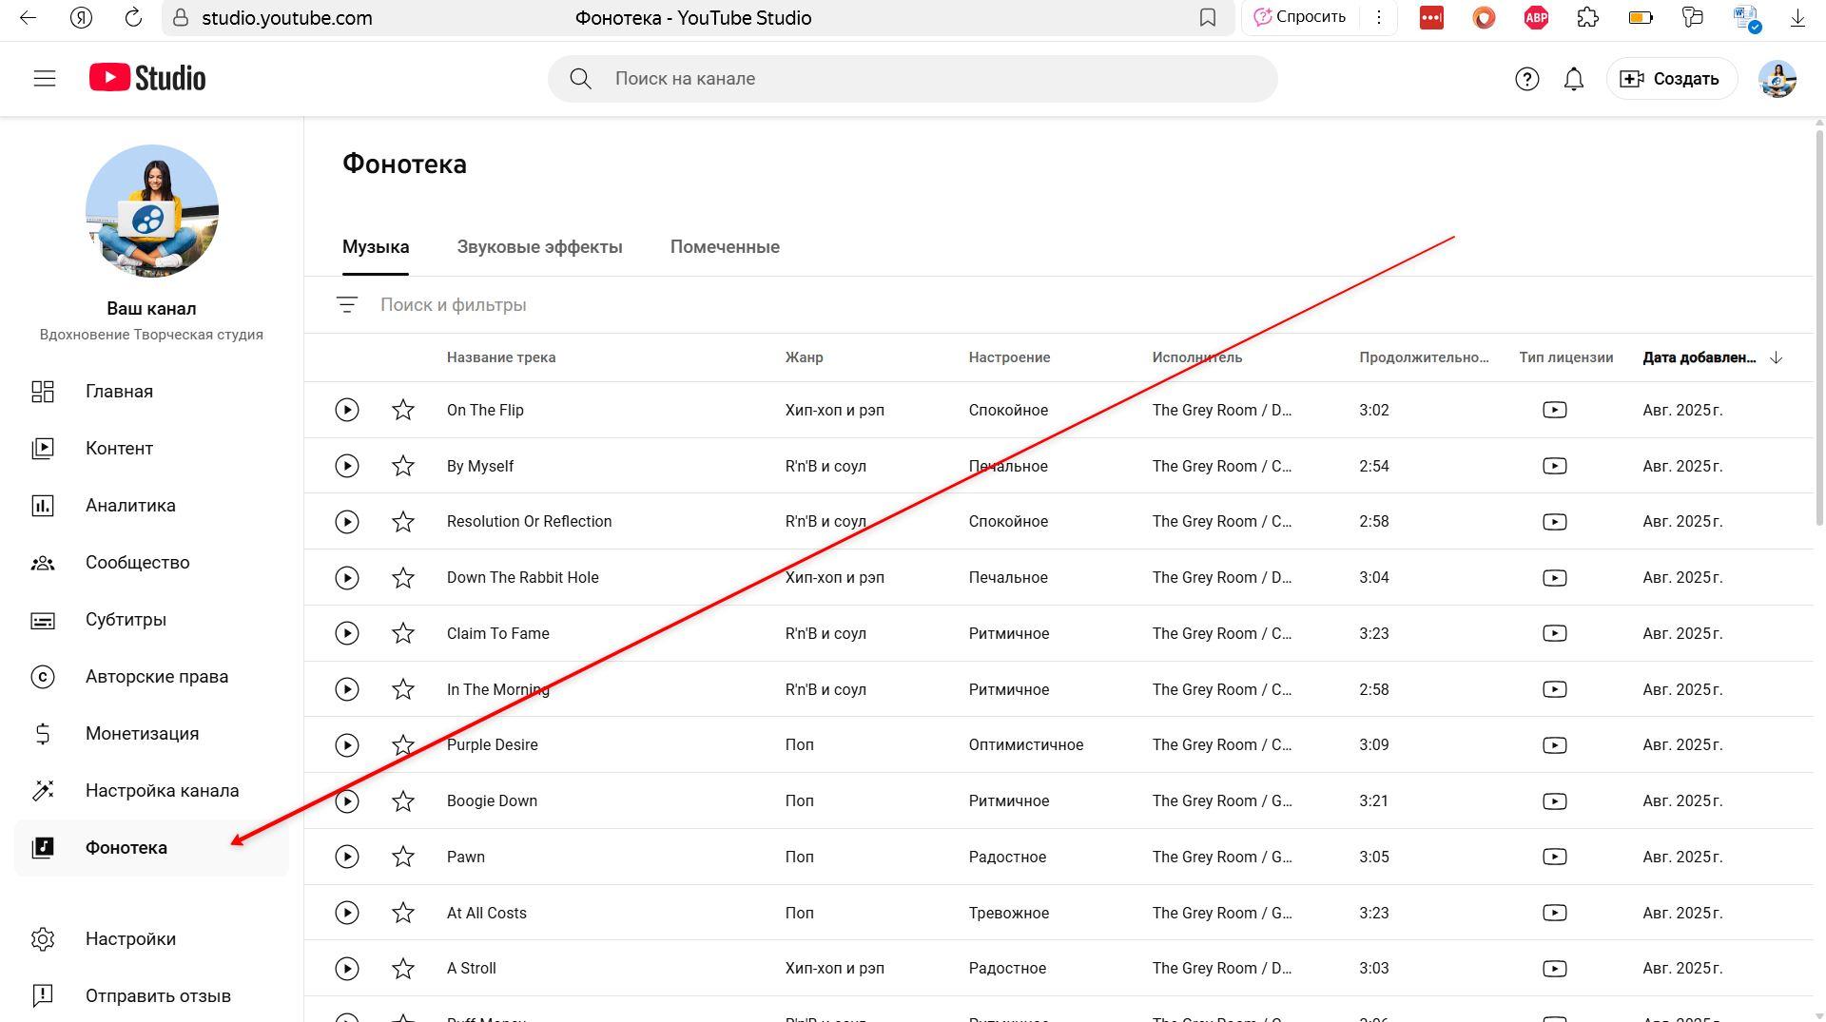Image resolution: width=1826 pixels, height=1022 pixels.
Task: Star the track In The Morning
Action: [403, 689]
